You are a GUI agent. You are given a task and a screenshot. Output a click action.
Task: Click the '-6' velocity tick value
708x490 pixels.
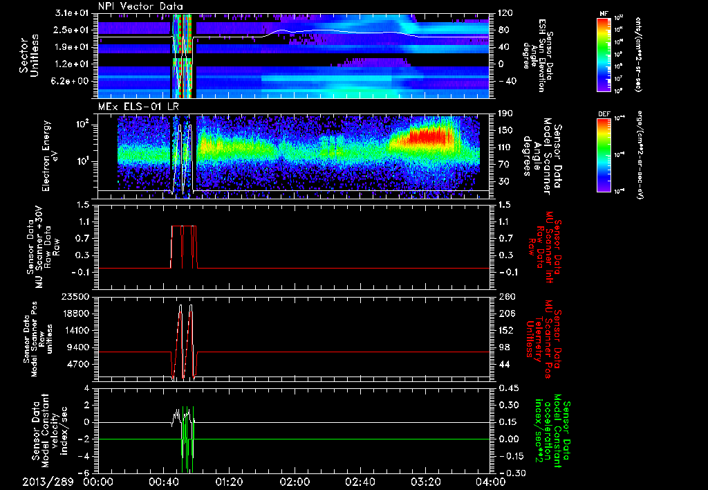point(85,473)
